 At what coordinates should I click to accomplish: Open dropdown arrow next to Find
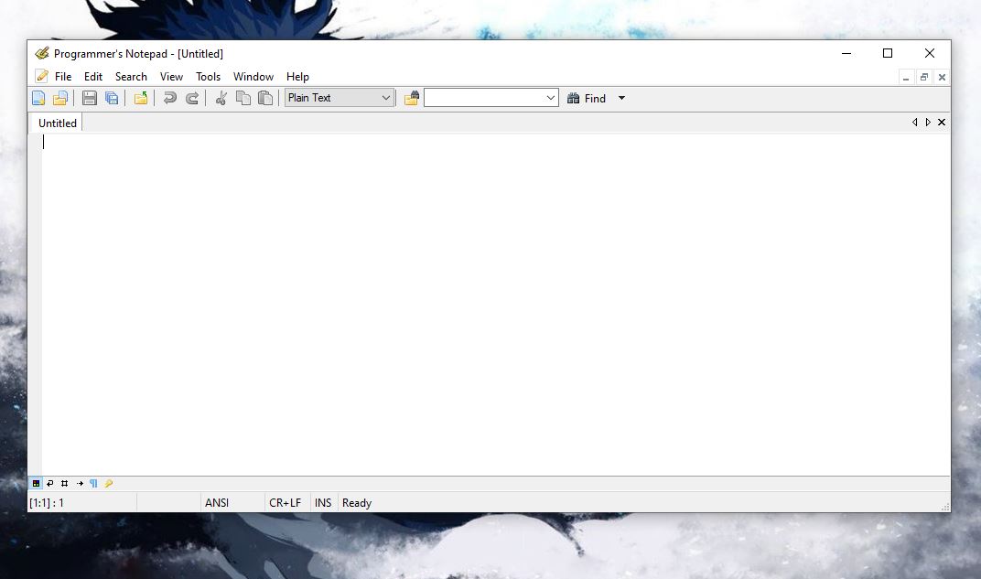621,98
